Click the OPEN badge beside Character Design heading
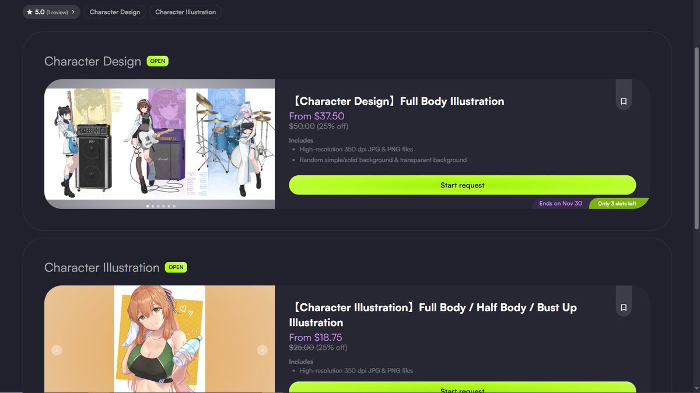This screenshot has width=700, height=393. point(157,61)
